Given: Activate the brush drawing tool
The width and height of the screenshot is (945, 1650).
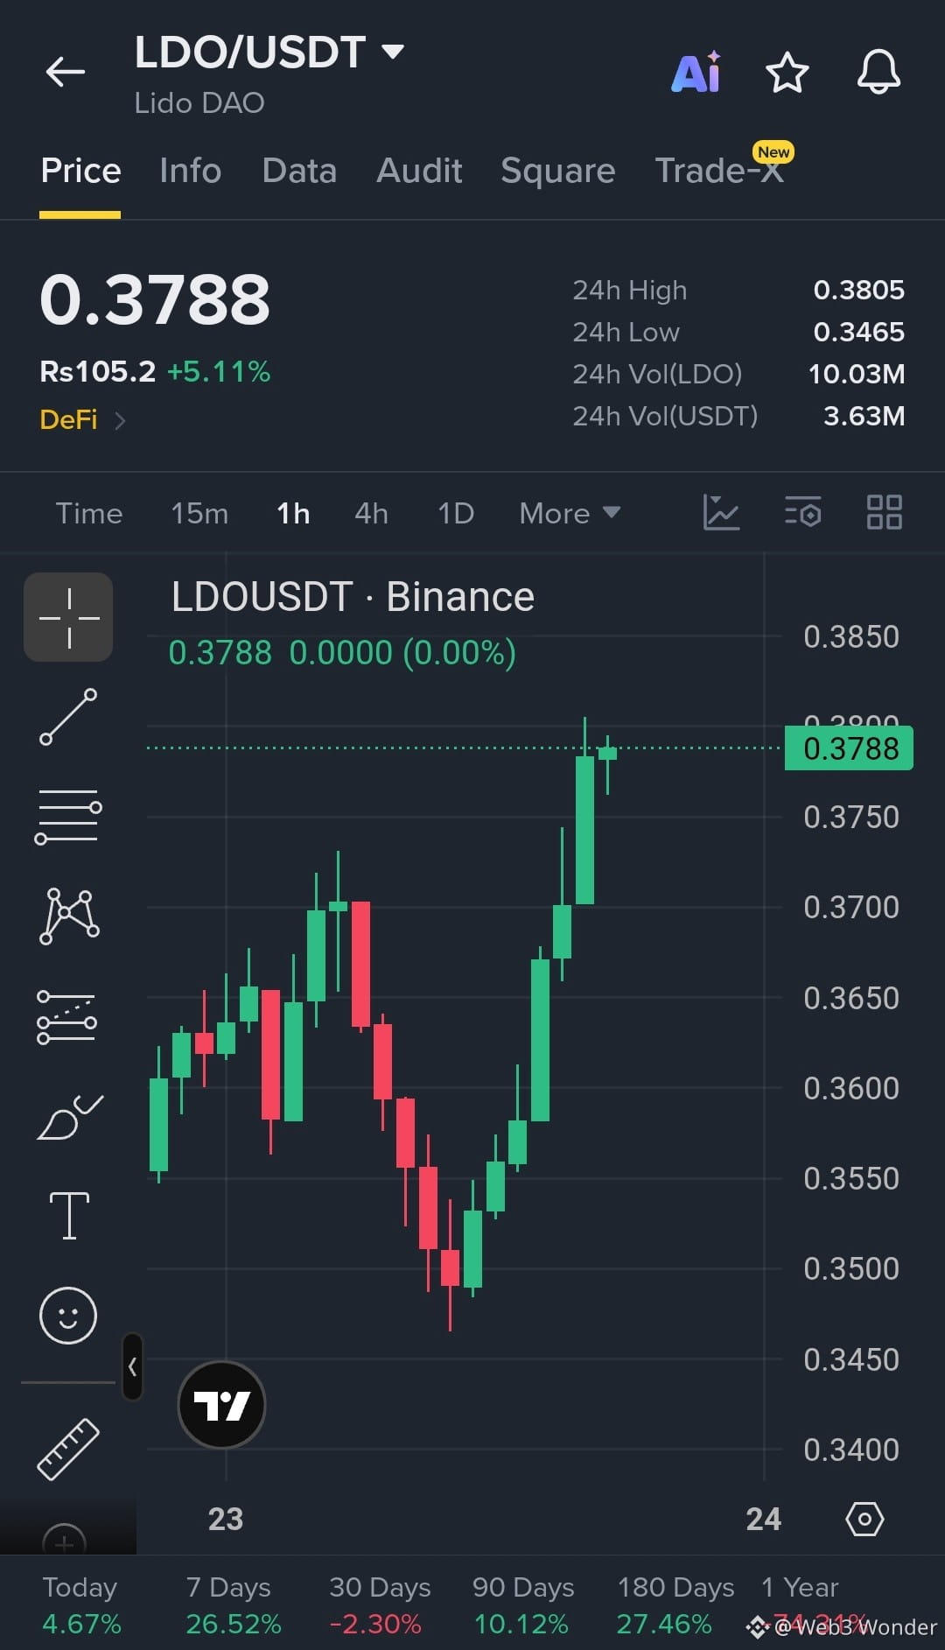Looking at the screenshot, I should pyautogui.click(x=70, y=1117).
